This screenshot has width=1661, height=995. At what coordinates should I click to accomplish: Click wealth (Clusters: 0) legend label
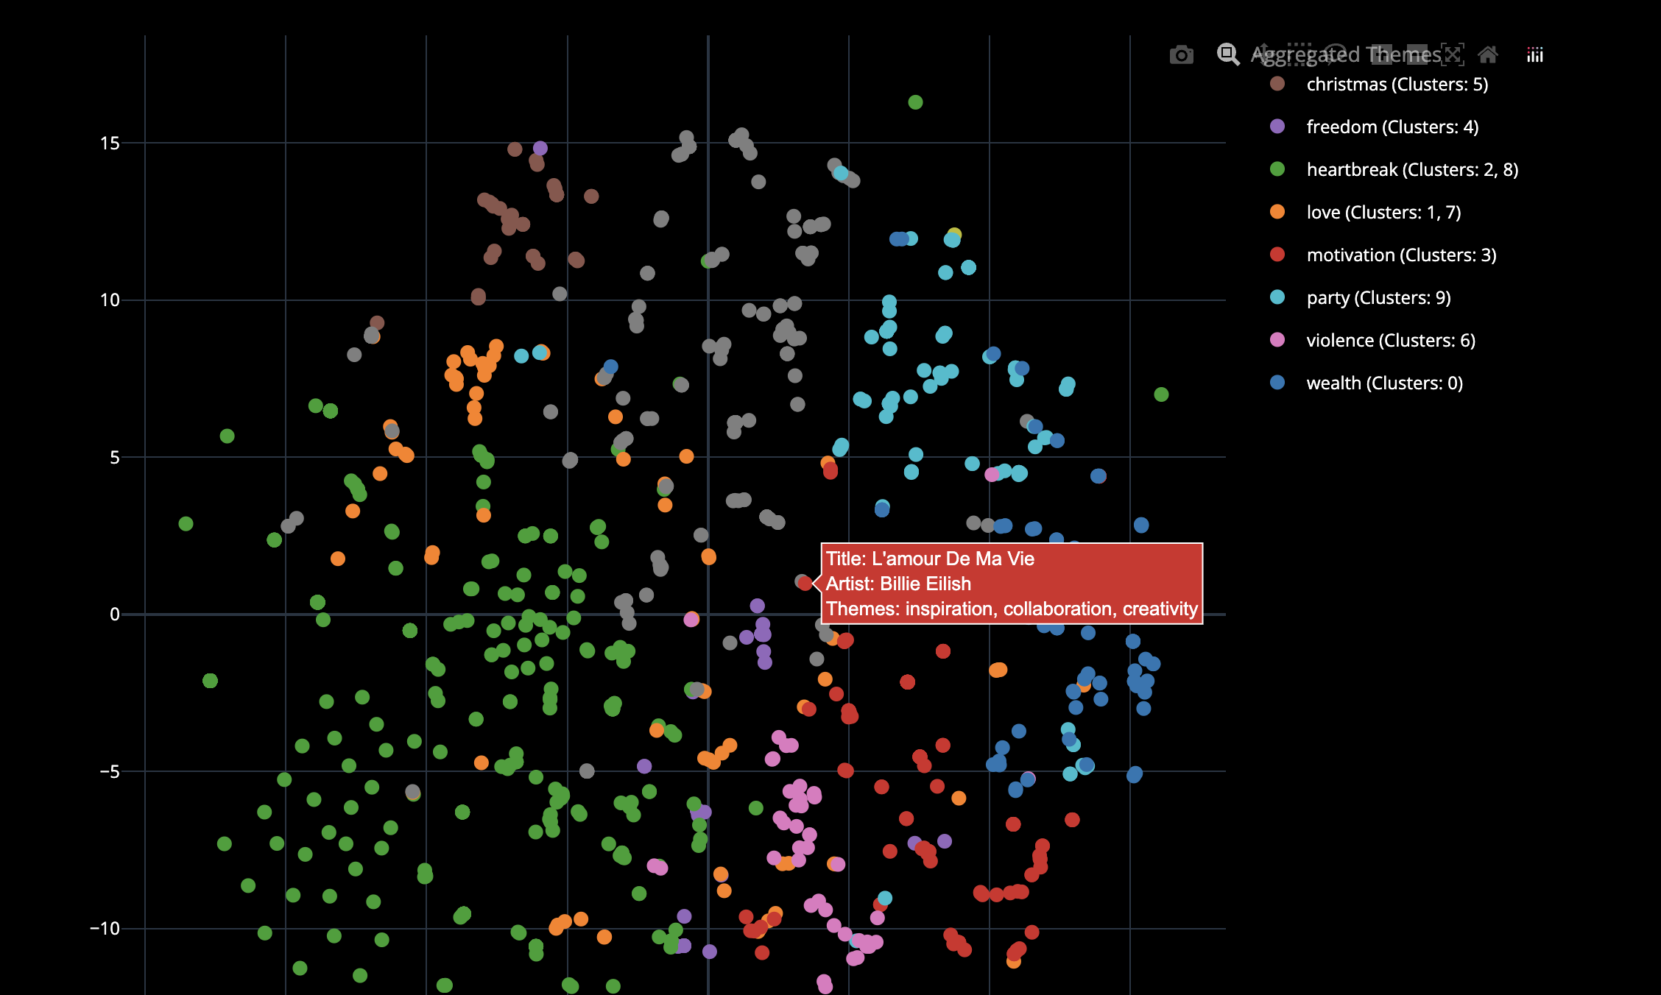[x=1383, y=383]
